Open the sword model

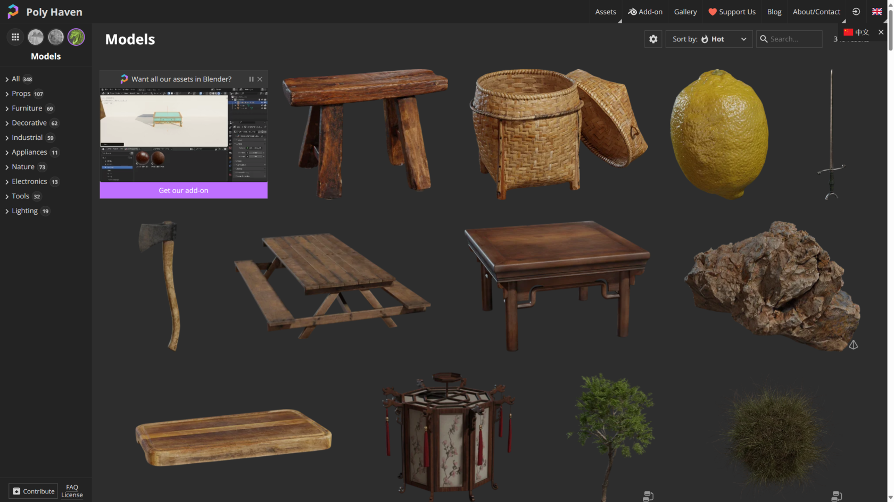click(831, 134)
